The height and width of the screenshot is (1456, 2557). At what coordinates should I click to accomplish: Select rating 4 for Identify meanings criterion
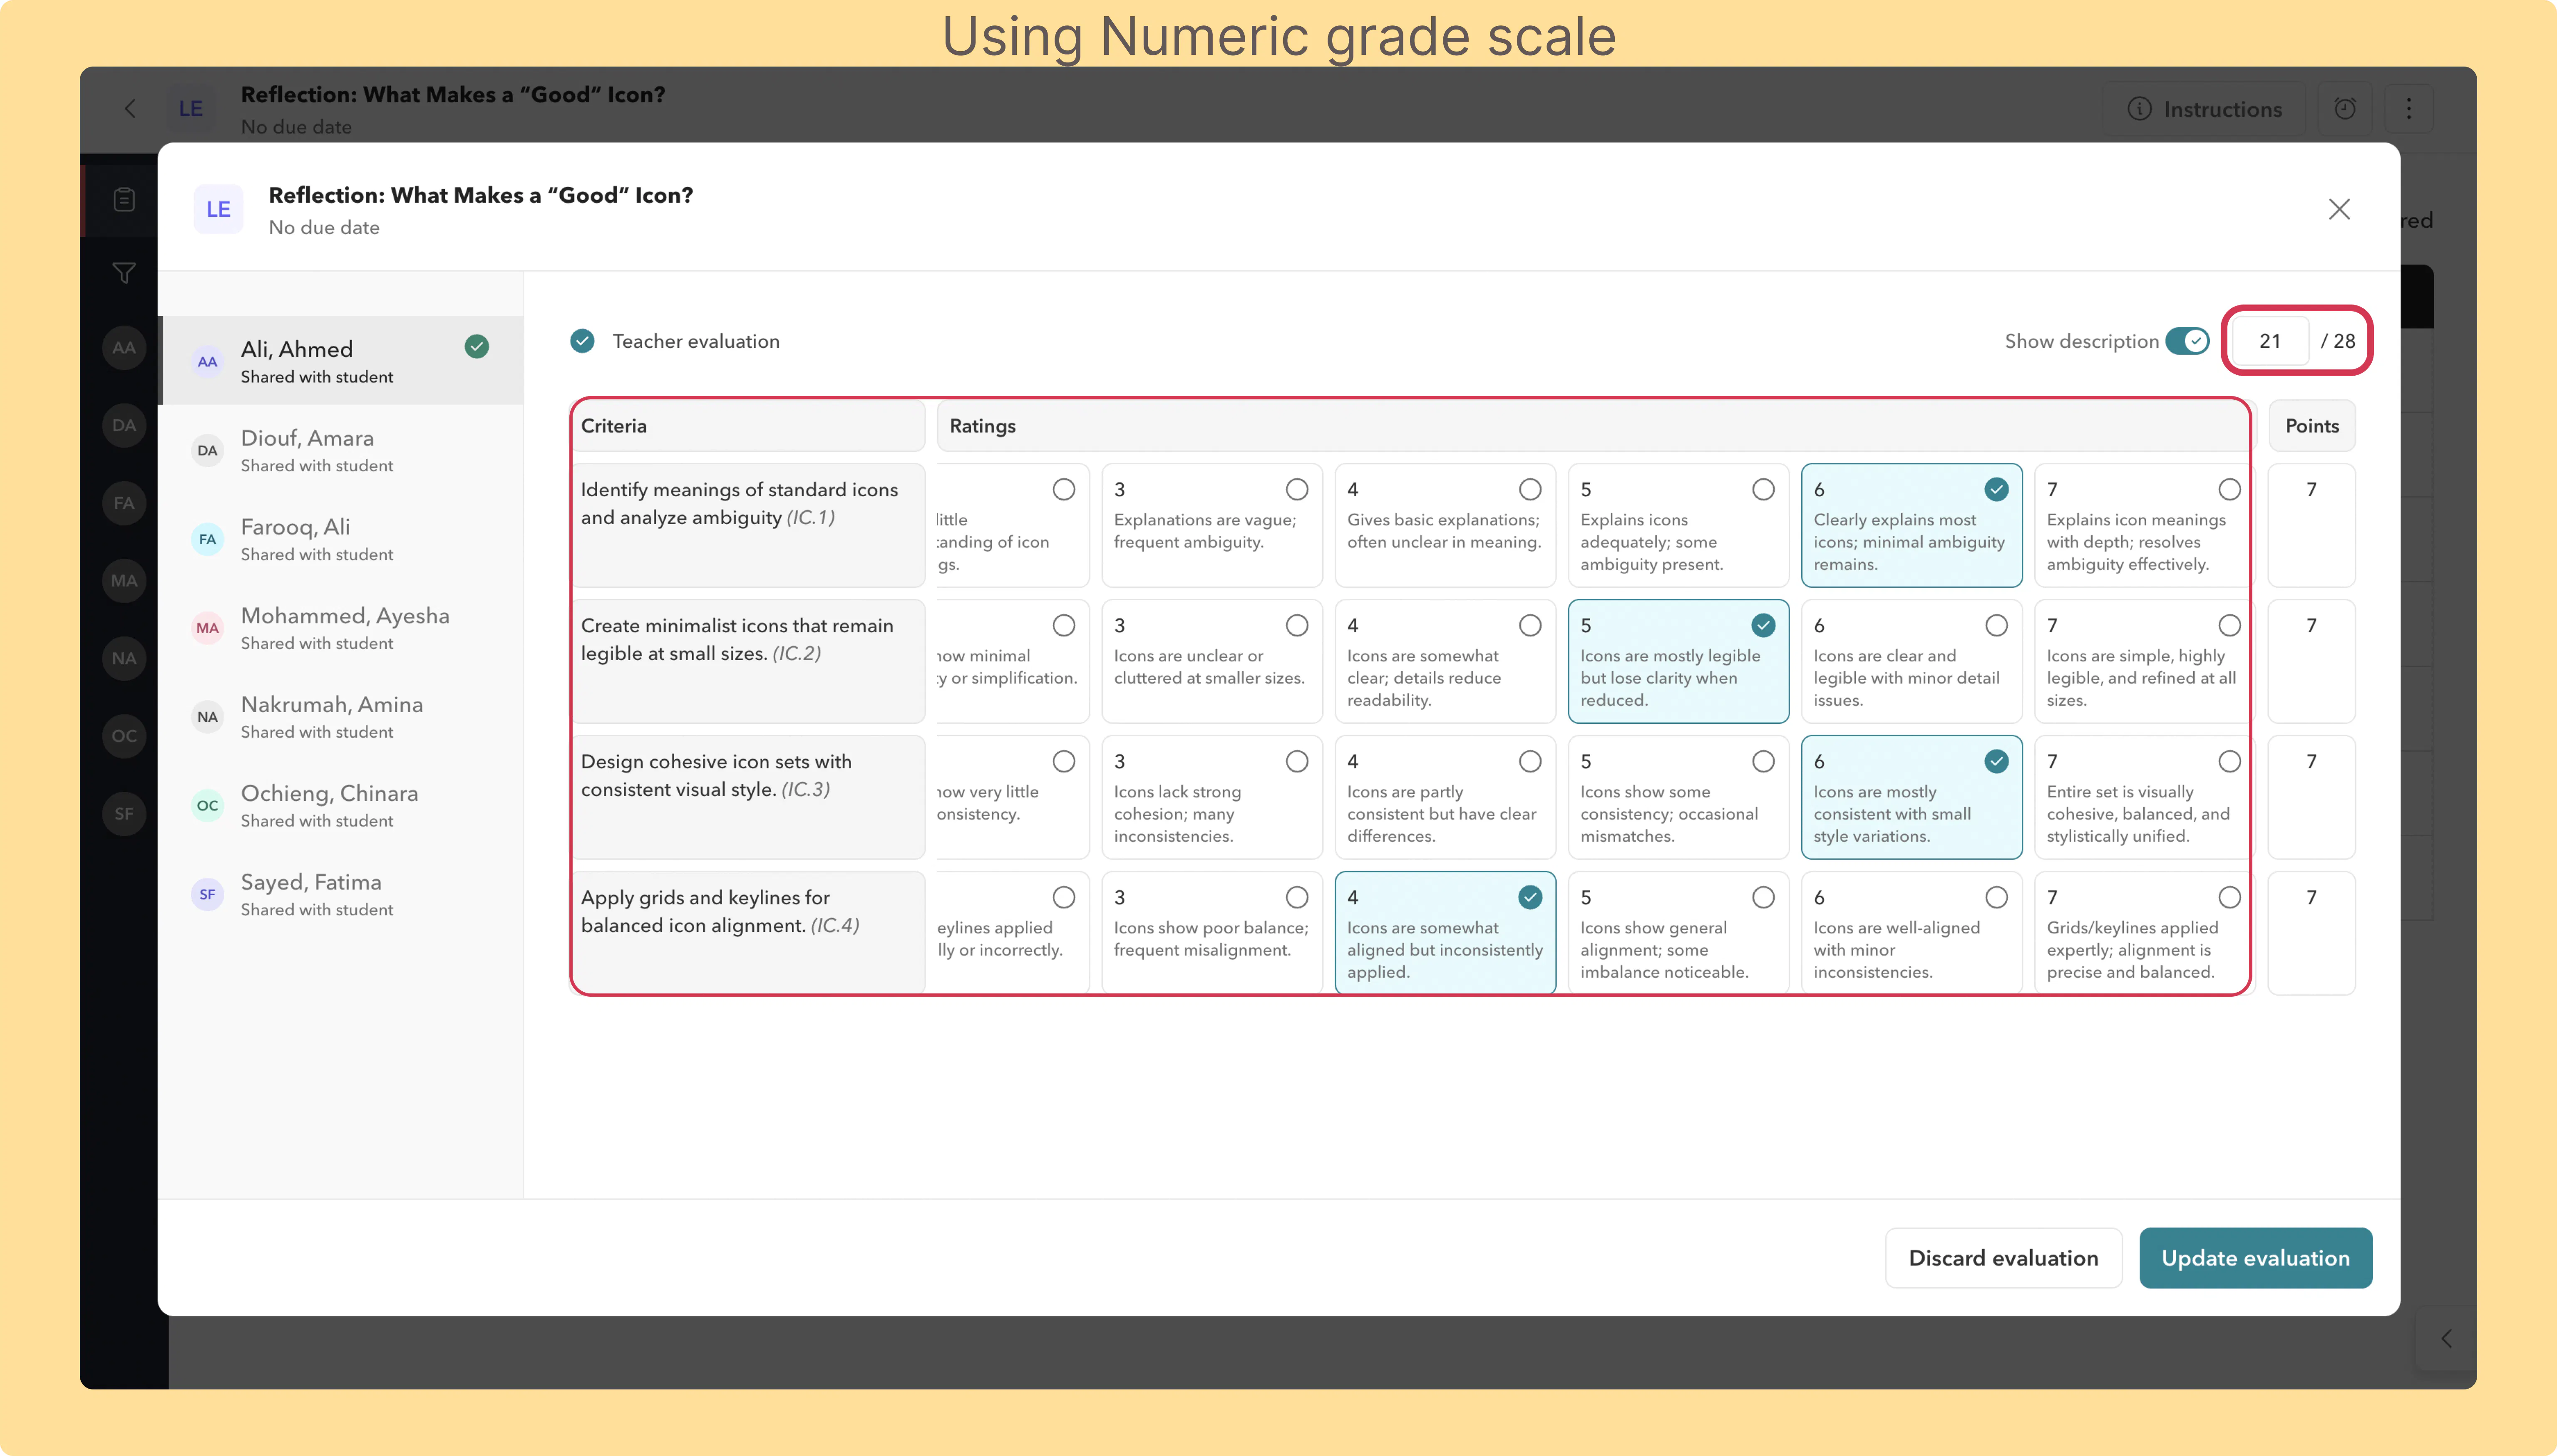point(1531,490)
